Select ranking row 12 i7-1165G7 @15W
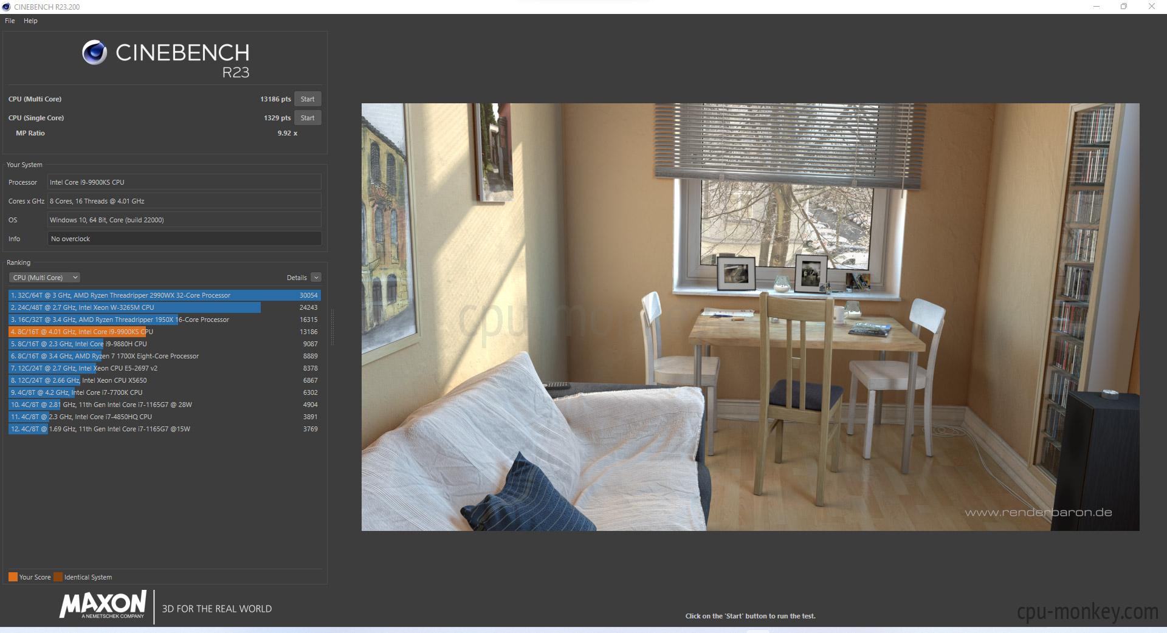This screenshot has width=1167, height=633. (x=165, y=429)
